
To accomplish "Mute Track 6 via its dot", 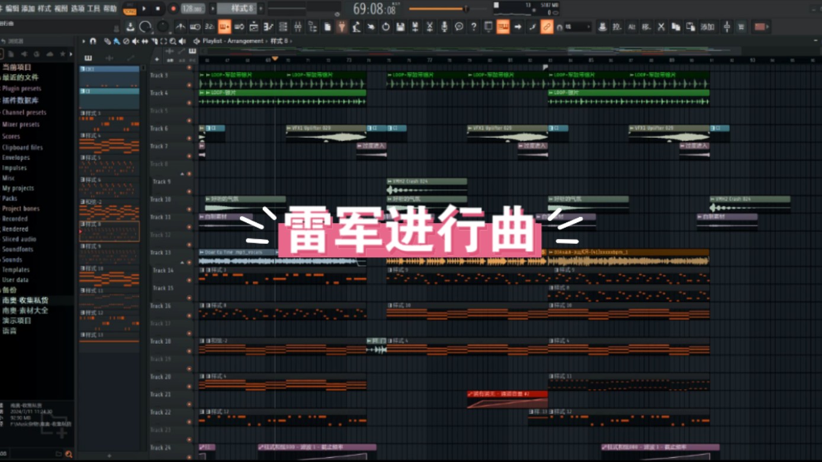I will pyautogui.click(x=190, y=138).
